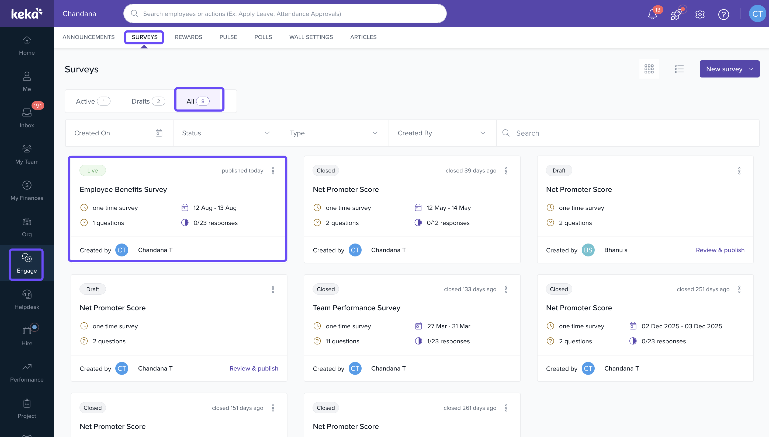Switch to grid view of surveys

[649, 69]
